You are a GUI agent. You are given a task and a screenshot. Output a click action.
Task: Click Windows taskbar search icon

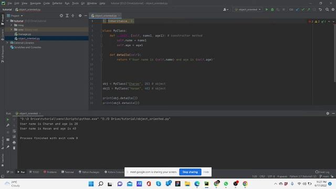click(x=100, y=184)
